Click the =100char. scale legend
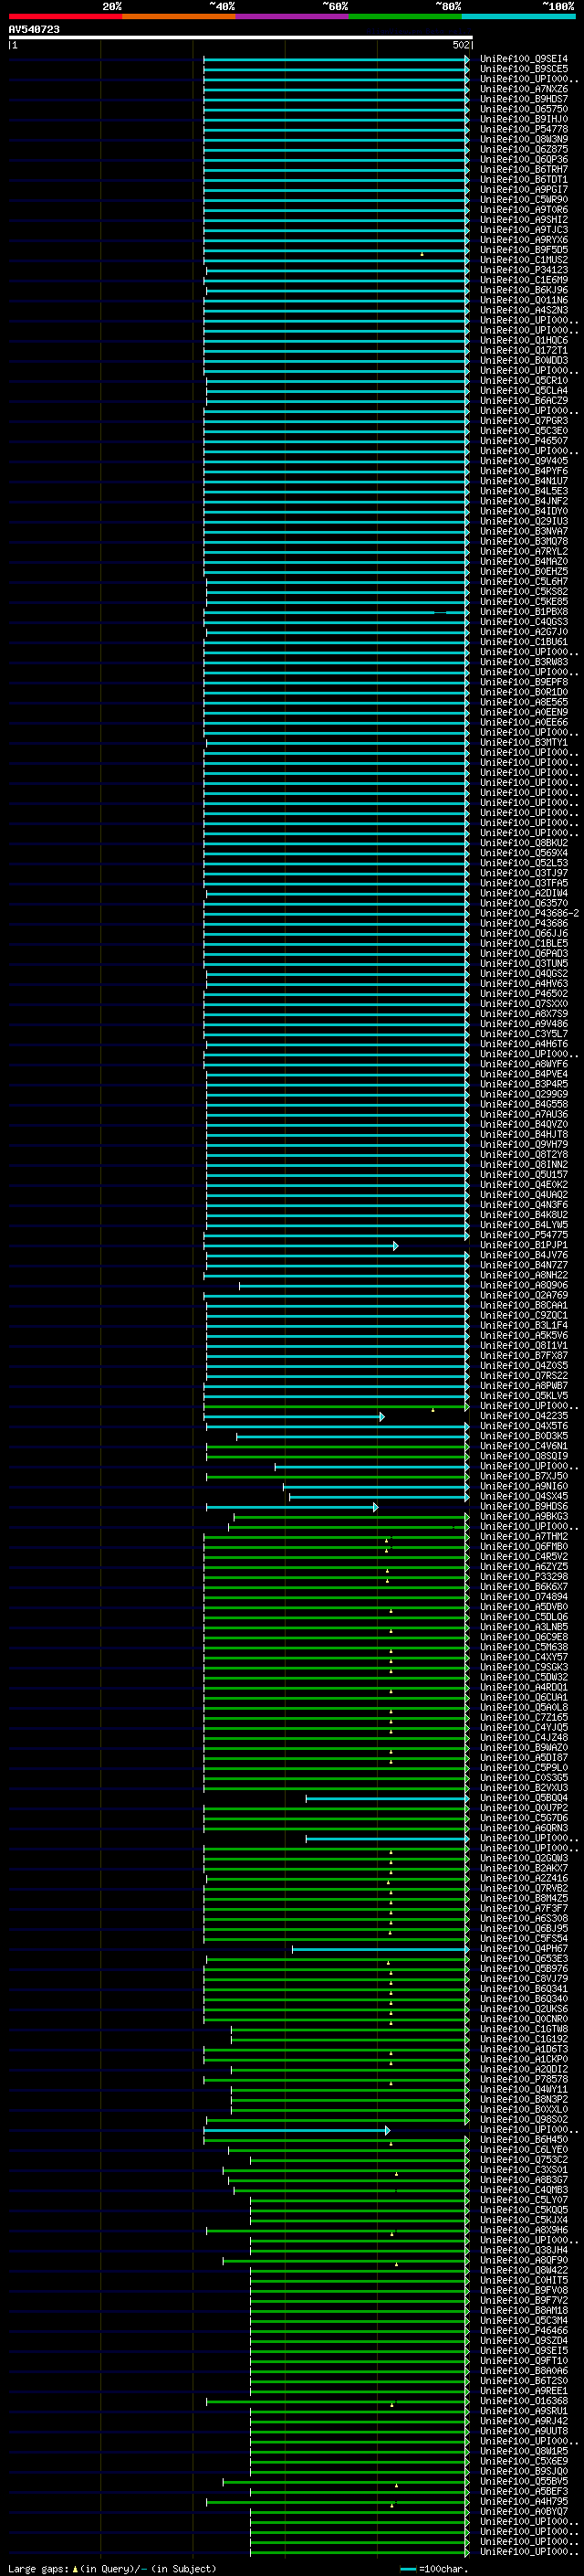 tap(433, 2569)
